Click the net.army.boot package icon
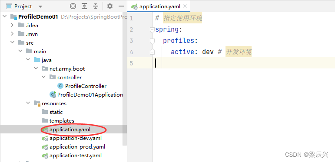 pyautogui.click(x=45, y=68)
